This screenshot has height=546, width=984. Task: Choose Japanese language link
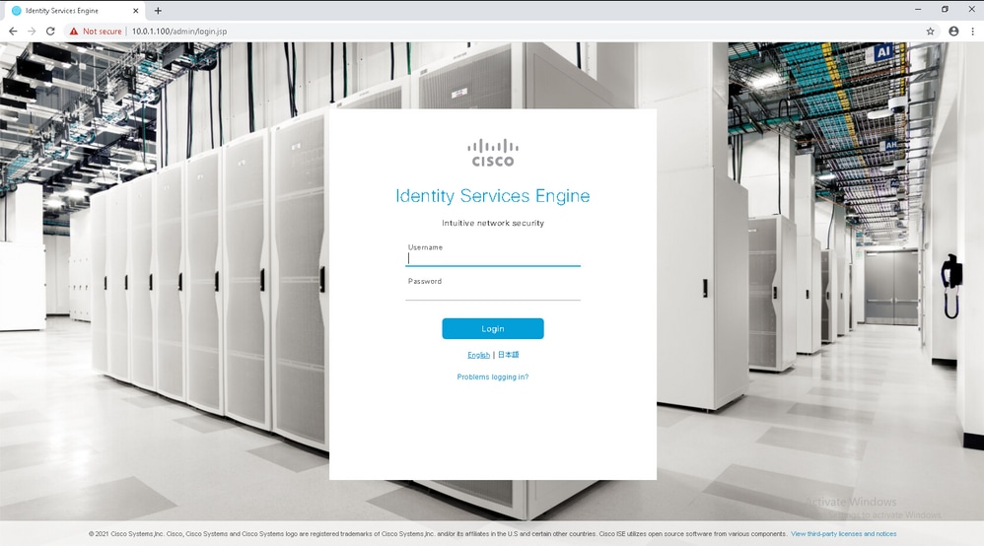coord(509,355)
